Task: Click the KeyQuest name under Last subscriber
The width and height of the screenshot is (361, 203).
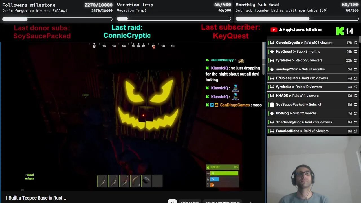Action: pyautogui.click(x=231, y=36)
